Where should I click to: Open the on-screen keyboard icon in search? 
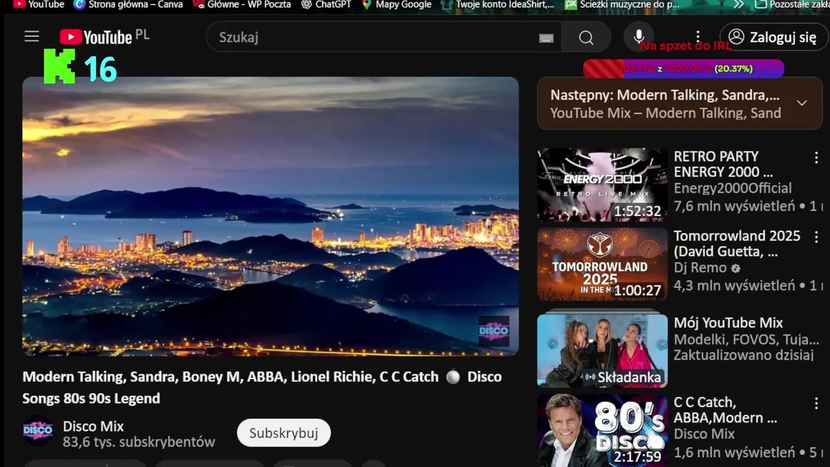tap(546, 38)
